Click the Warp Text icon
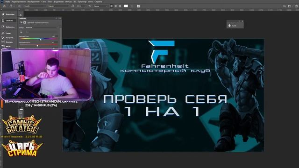The width and height of the screenshot is (299, 168). click(x=132, y=6)
